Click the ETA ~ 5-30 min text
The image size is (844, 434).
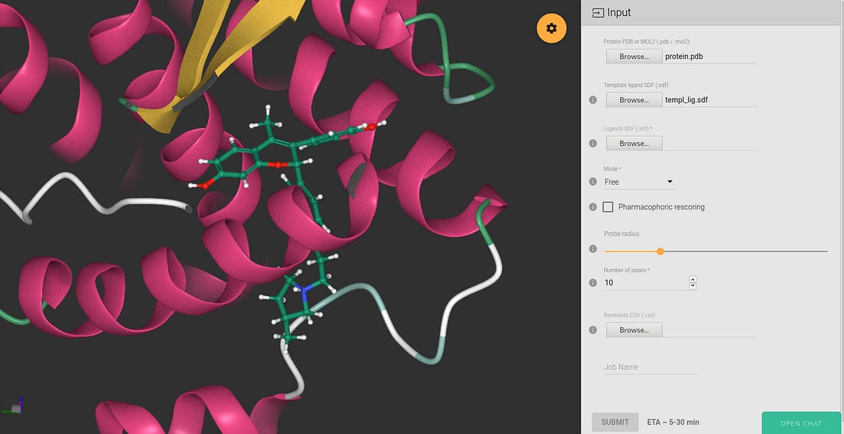click(673, 423)
